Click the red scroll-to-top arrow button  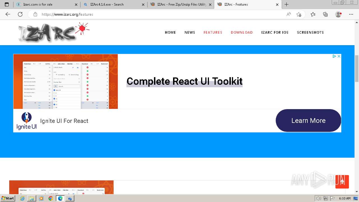pos(342,182)
